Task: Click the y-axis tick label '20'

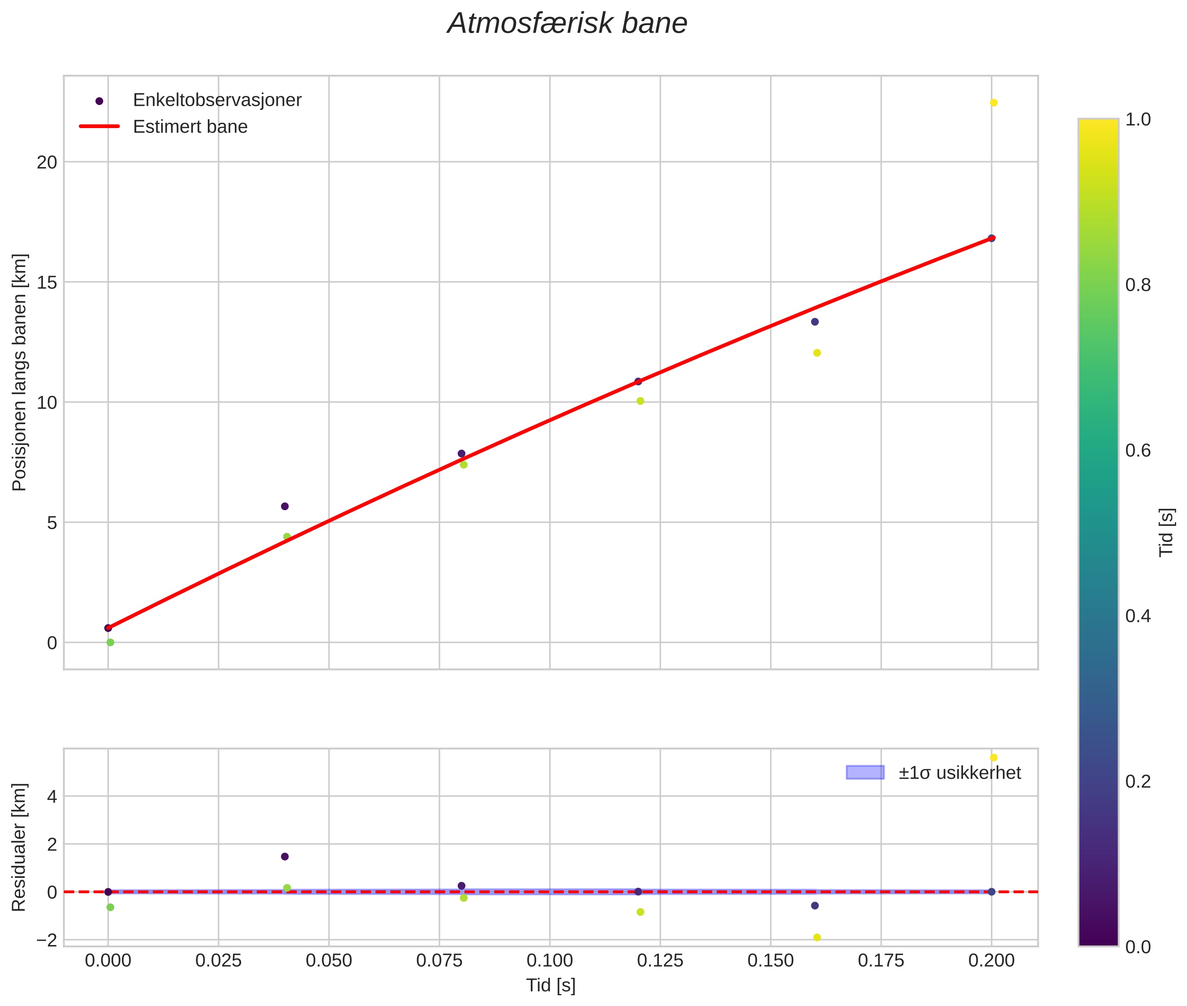Action: [x=47, y=163]
